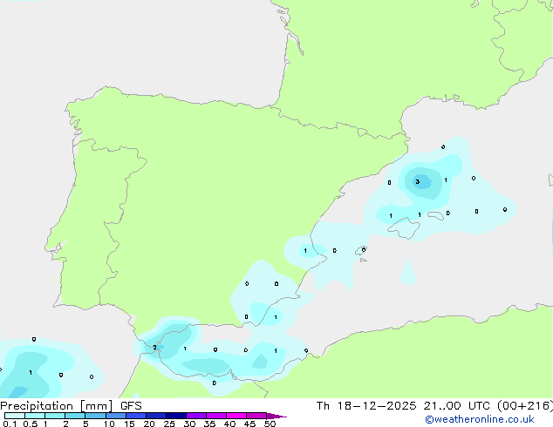Select the 35–40 mm legend swatch
Screen dimensions: 553x427
point(216,416)
